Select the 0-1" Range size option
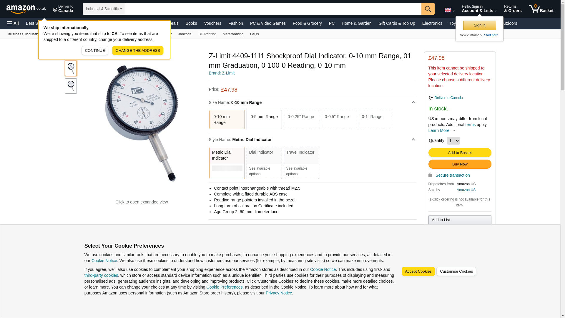The image size is (565, 318). click(375, 119)
